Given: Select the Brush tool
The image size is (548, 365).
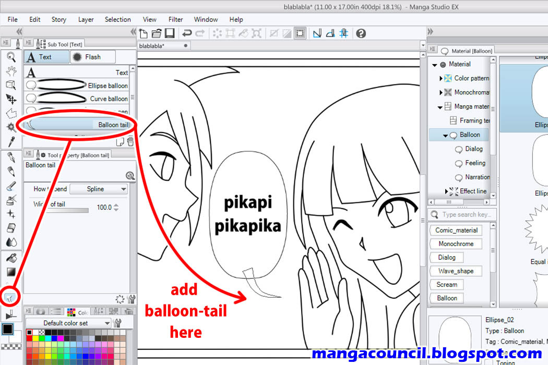Looking at the screenshot, I should [11, 186].
